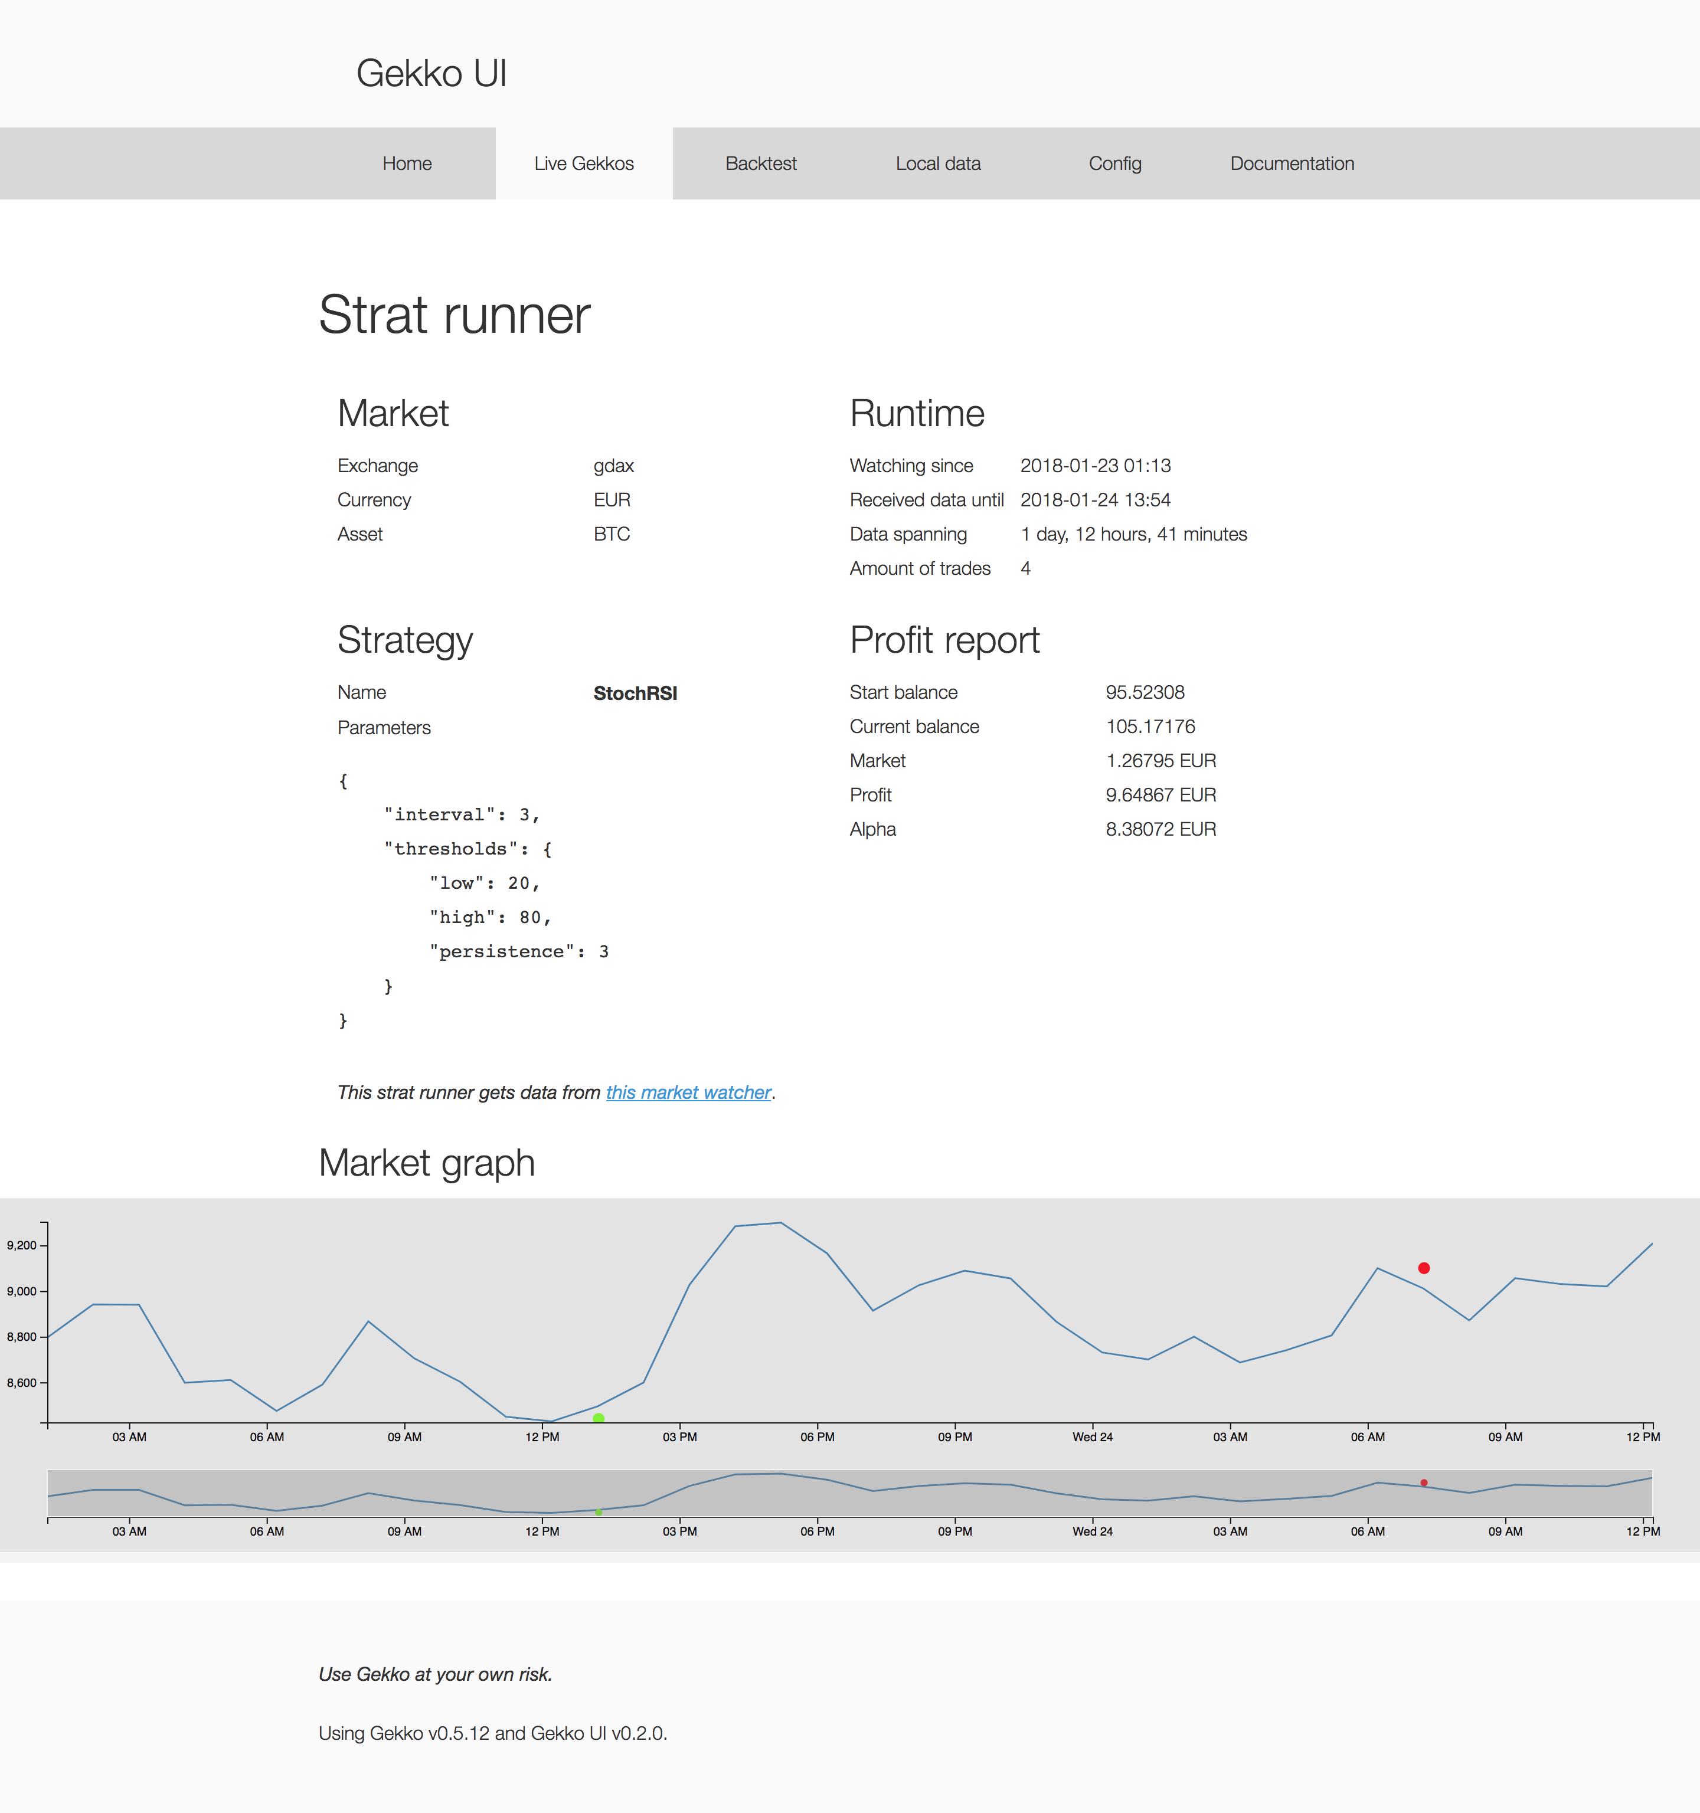Screen dimensions: 1700x1813
Task: Click the '"interval": 3,' parameter line
Action: (x=462, y=814)
